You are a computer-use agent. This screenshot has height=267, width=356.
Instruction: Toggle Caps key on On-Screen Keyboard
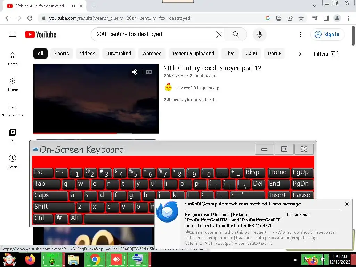[x=50, y=195]
